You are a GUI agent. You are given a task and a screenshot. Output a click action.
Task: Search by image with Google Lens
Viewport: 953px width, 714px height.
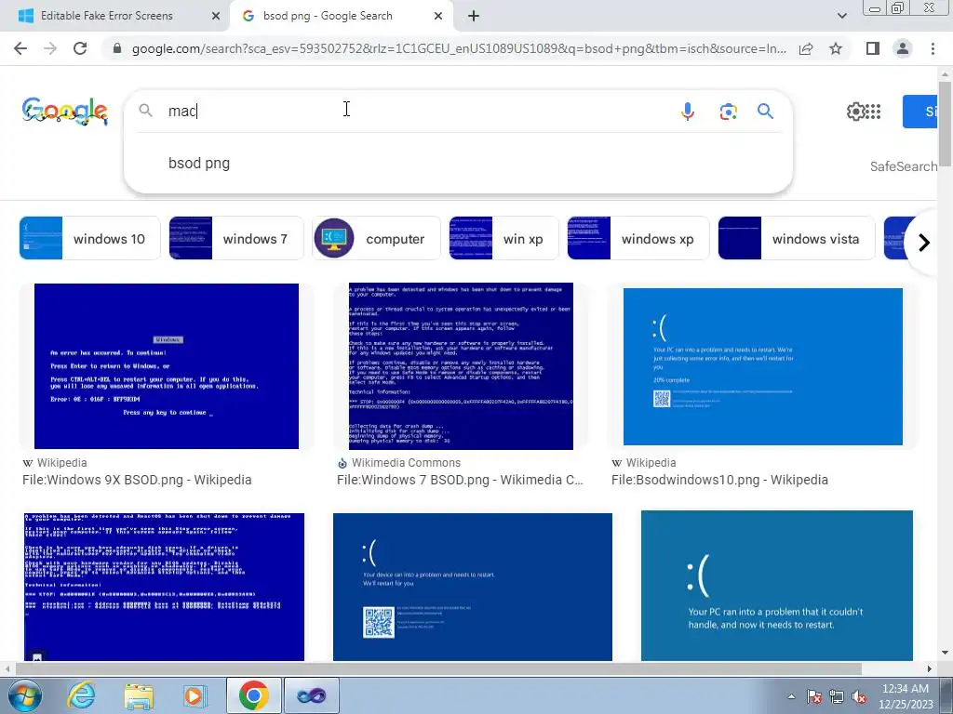(728, 112)
